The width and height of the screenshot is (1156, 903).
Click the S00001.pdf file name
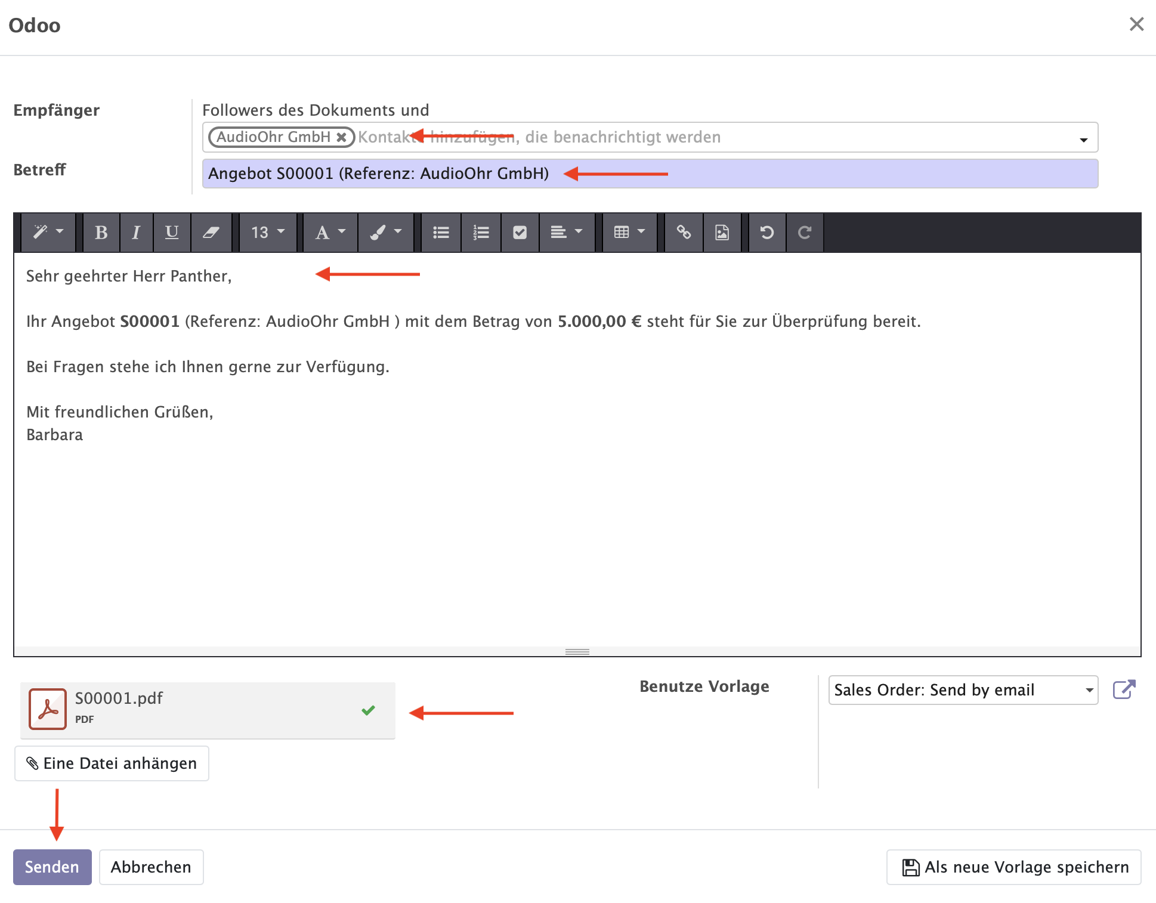click(119, 698)
